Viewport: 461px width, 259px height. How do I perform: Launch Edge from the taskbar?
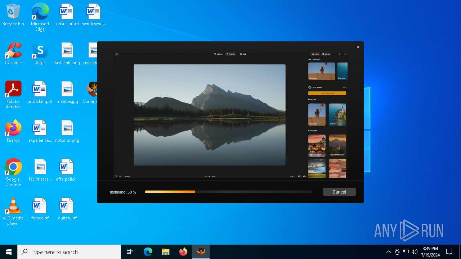(148, 252)
